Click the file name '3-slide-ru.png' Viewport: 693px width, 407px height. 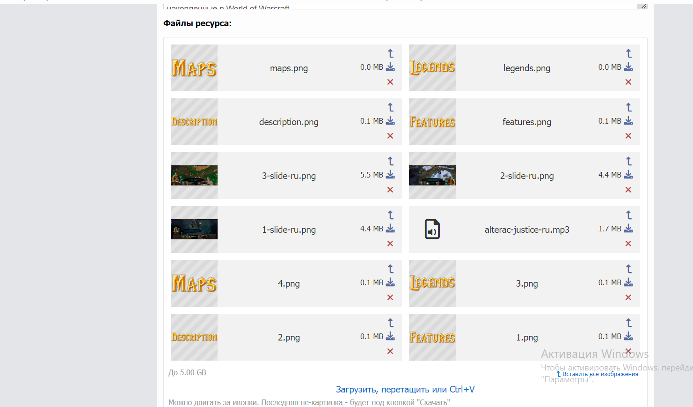(x=289, y=176)
